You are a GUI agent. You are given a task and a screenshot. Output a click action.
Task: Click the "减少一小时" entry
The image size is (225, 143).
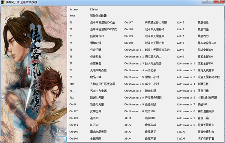coord(152,84)
